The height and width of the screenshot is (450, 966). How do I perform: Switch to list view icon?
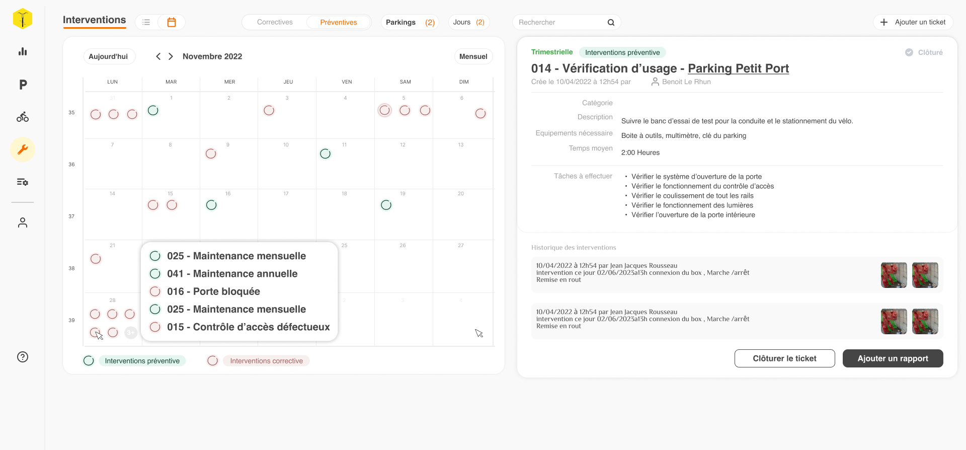click(146, 22)
